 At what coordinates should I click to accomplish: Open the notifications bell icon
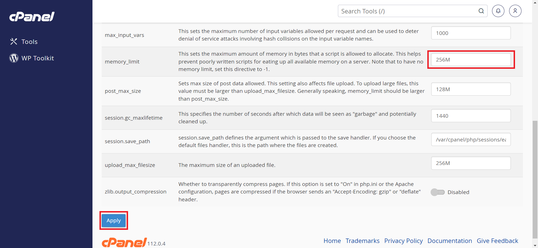498,11
